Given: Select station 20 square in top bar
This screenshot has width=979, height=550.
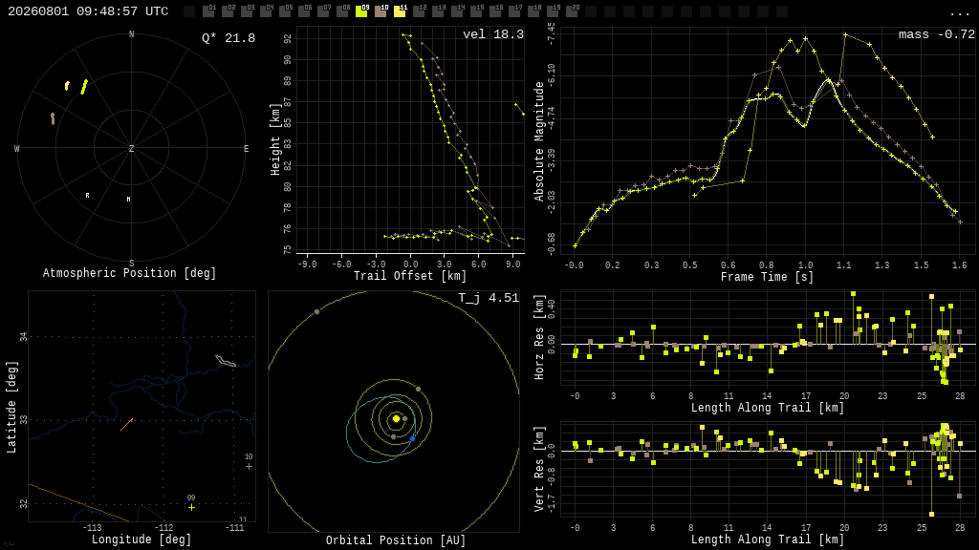Looking at the screenshot, I should [x=572, y=11].
